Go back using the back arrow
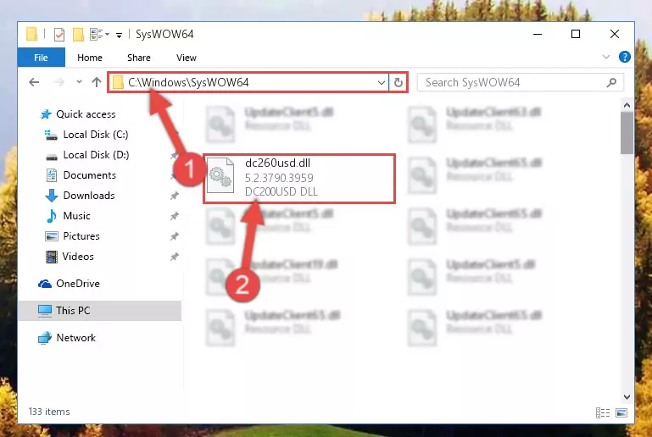Image resolution: width=652 pixels, height=437 pixels. point(34,82)
